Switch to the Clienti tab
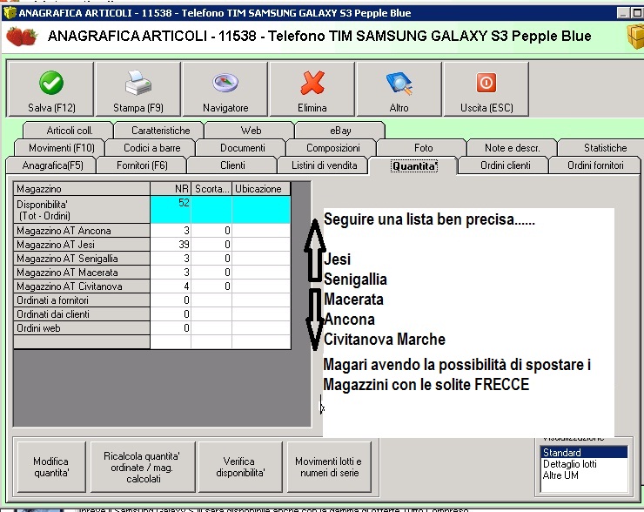 pyautogui.click(x=232, y=165)
